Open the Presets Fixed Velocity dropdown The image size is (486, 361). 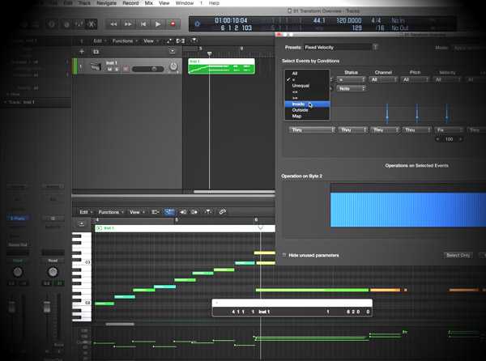(x=341, y=48)
